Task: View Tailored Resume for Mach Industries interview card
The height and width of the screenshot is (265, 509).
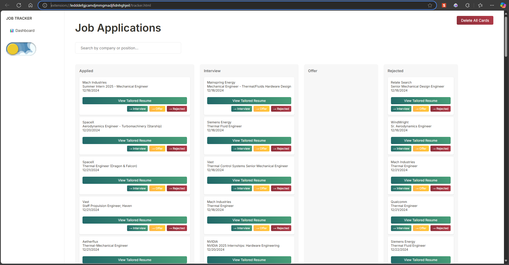Action: [x=249, y=220]
